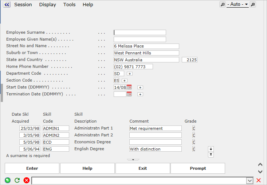Screen dimensions: 267x185
Task: Click the Exit function button
Action: [142, 168]
